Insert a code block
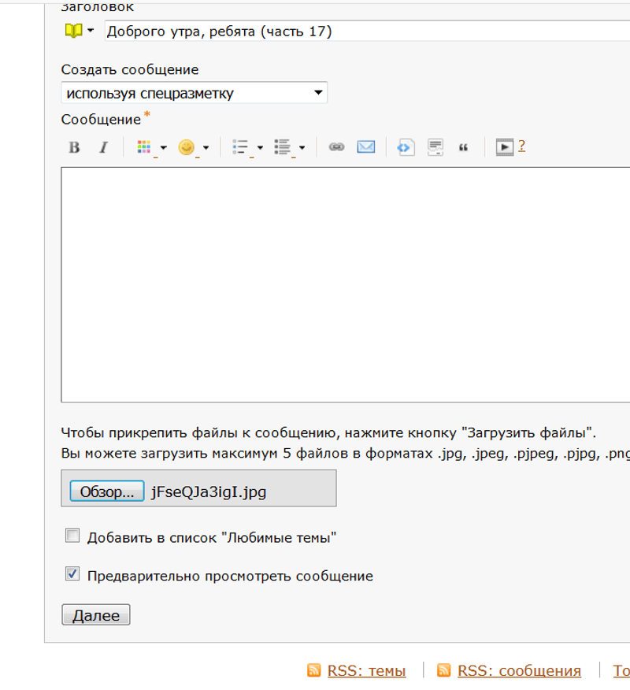Screen dimensions: 630x690 coord(406,147)
